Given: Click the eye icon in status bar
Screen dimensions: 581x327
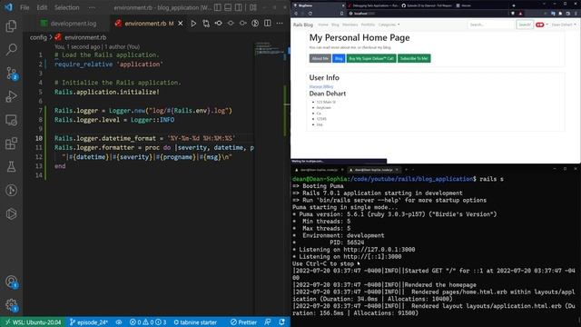Looking at the screenshot, I should tap(119, 322).
